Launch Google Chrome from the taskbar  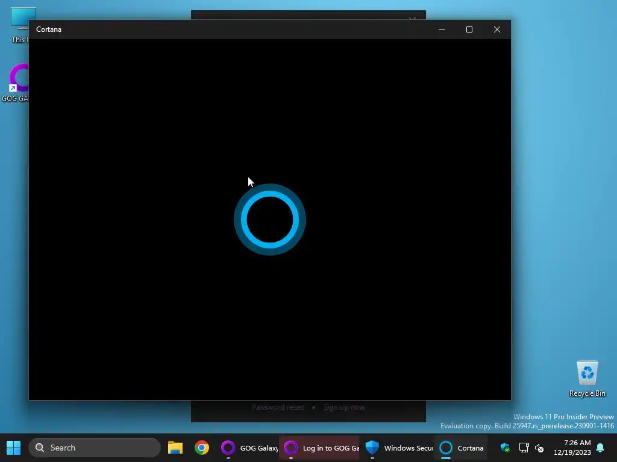tap(202, 448)
